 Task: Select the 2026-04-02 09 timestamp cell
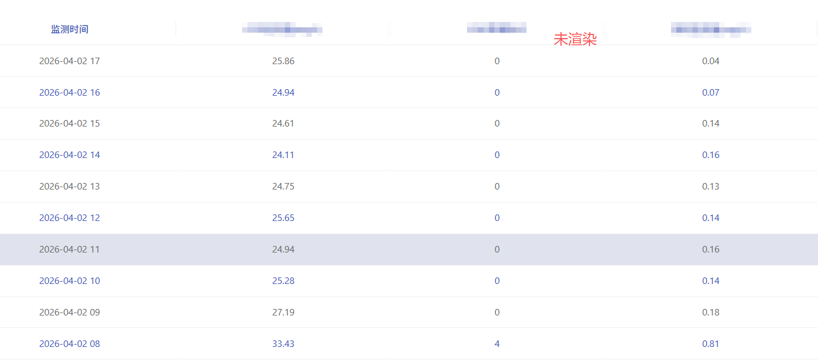(x=70, y=313)
